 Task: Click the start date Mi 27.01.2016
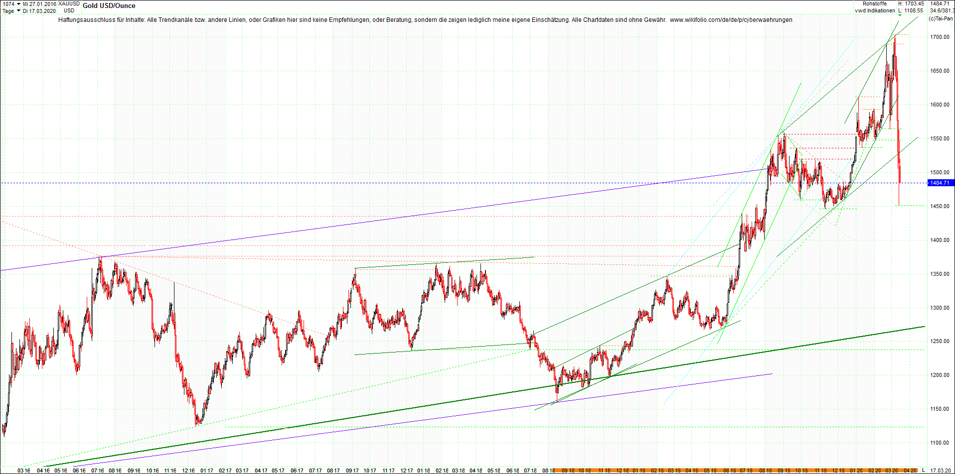(x=40, y=4)
